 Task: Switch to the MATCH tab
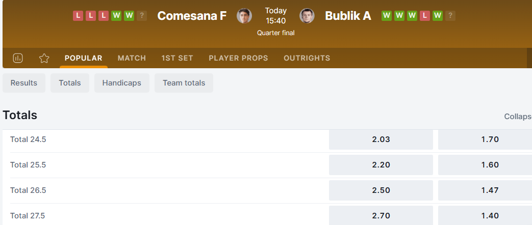coord(132,58)
